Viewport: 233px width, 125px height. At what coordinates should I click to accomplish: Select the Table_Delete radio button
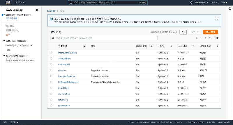(51, 58)
